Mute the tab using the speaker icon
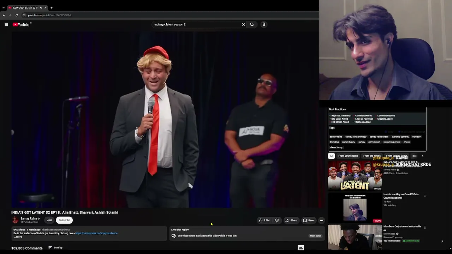 [x=41, y=7]
